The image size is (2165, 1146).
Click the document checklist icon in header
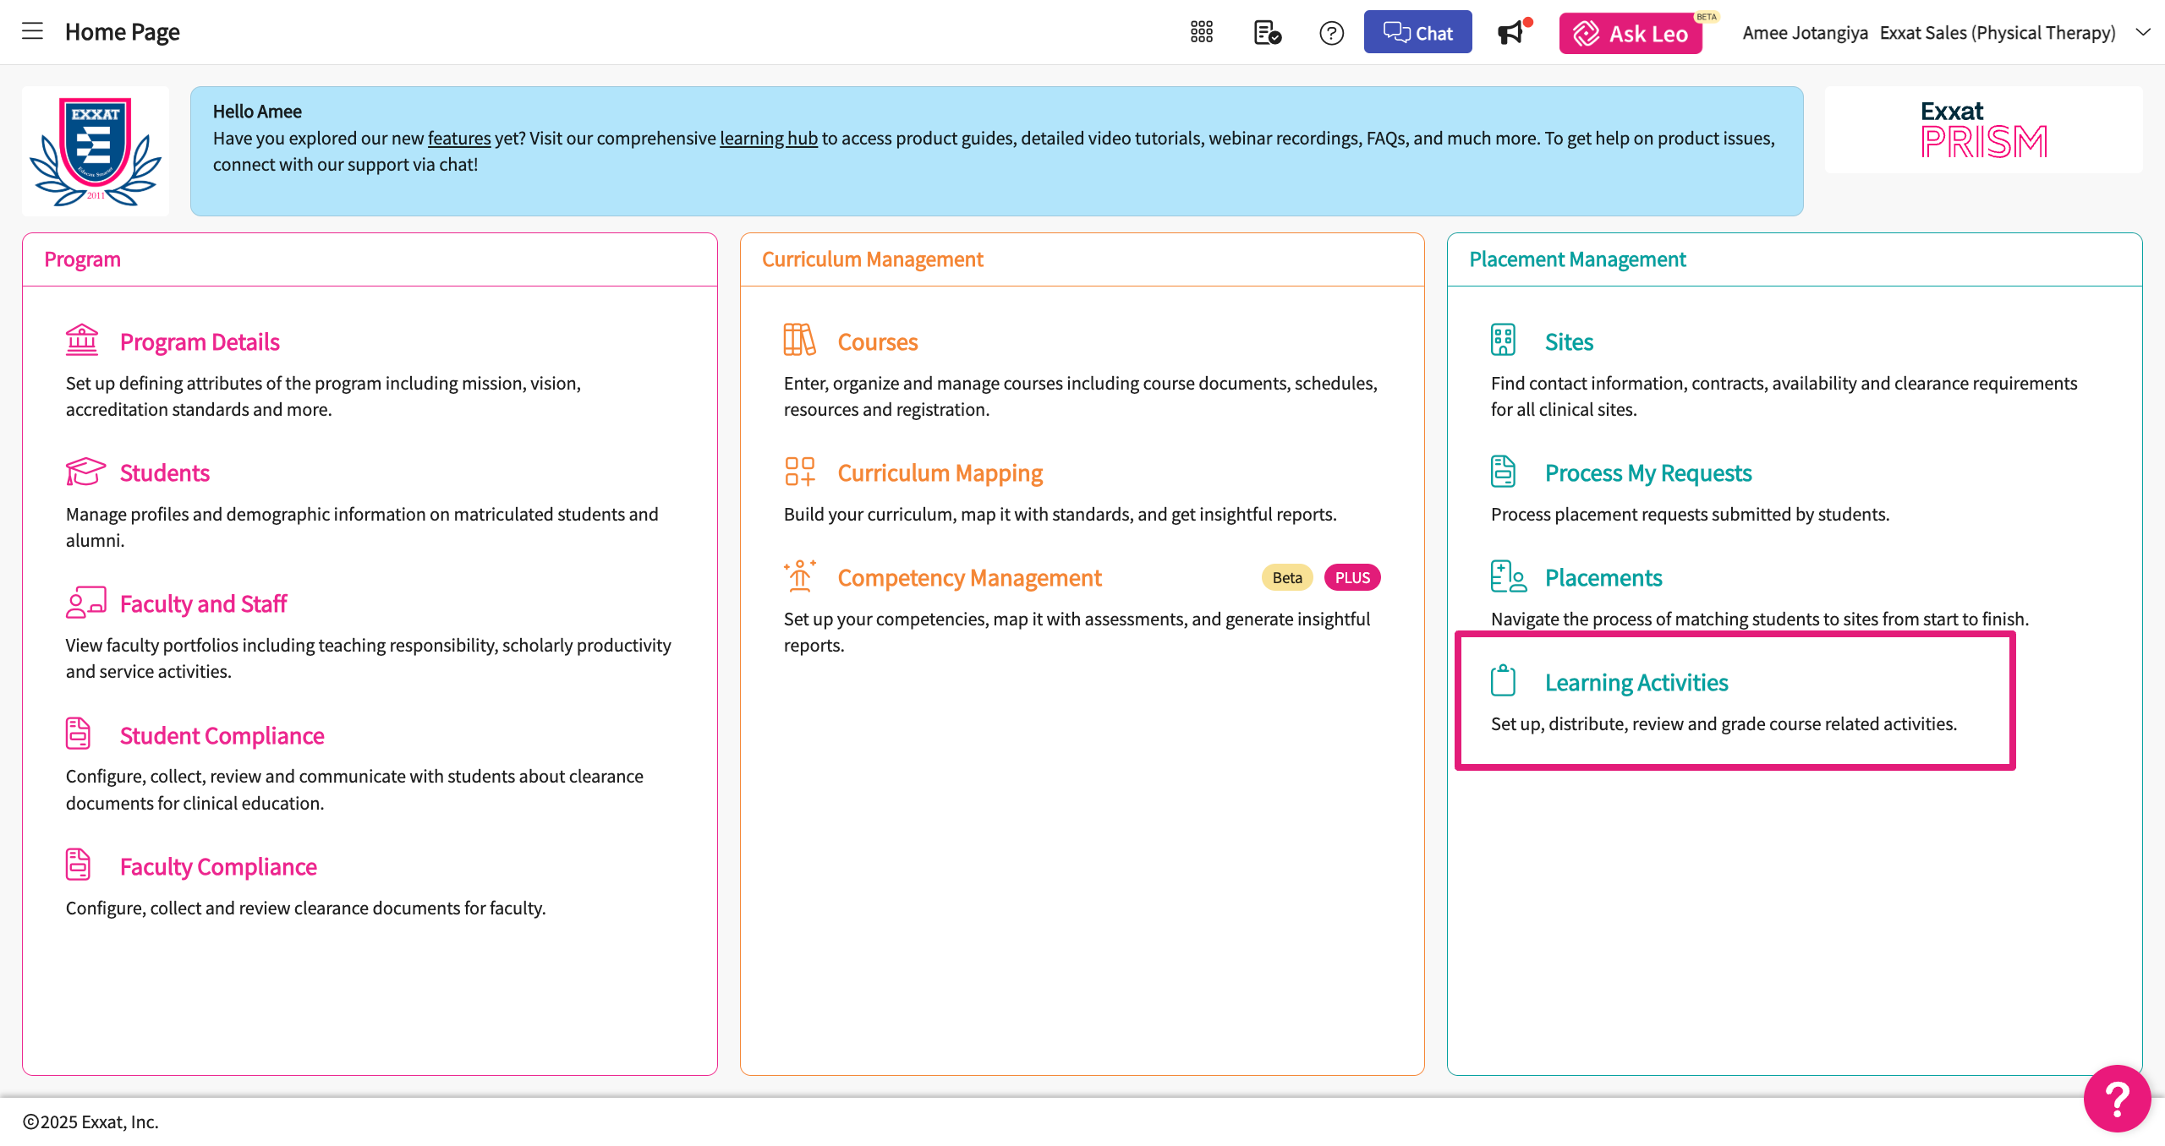1266,32
